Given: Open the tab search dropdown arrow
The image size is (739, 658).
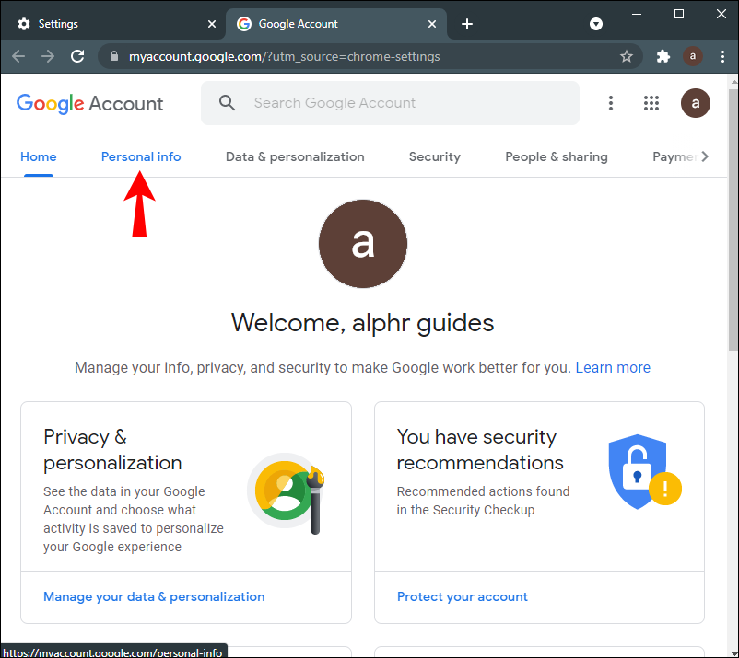Looking at the screenshot, I should click(x=596, y=24).
